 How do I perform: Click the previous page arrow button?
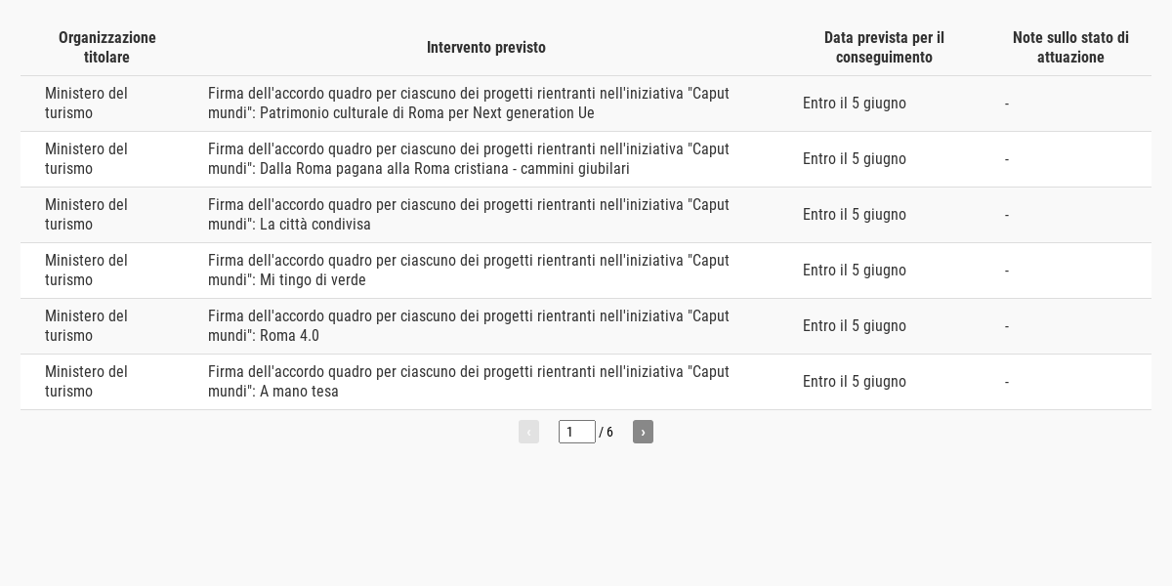(528, 432)
